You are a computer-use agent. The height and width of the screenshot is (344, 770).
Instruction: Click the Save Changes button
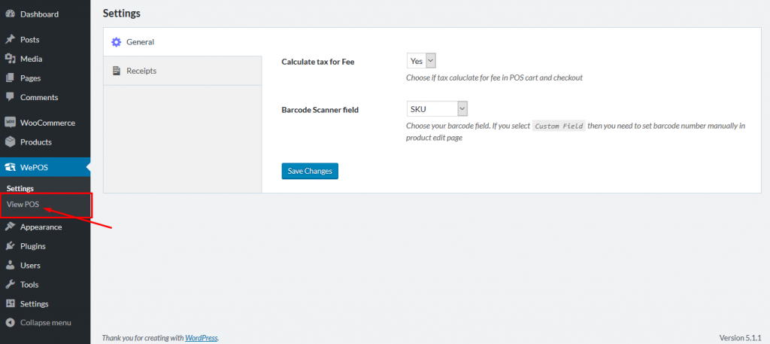(310, 171)
